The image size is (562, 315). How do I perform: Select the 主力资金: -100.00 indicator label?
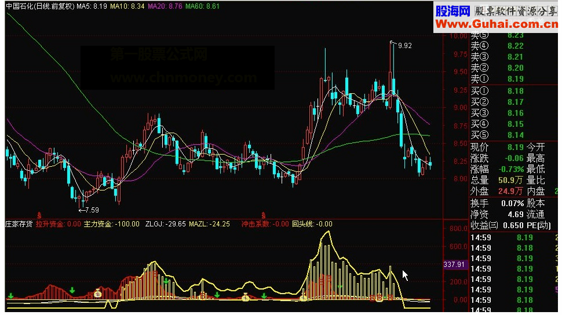pos(111,224)
